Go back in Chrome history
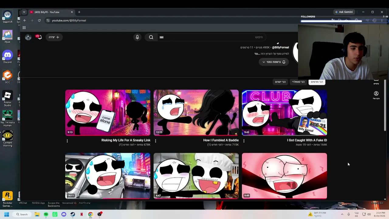Screen dimensions: 389x219 click(x=25, y=20)
